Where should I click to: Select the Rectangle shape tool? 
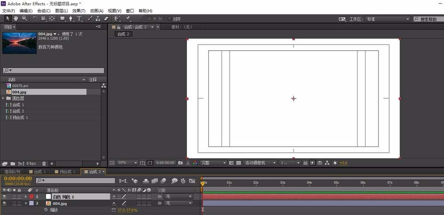[63, 19]
